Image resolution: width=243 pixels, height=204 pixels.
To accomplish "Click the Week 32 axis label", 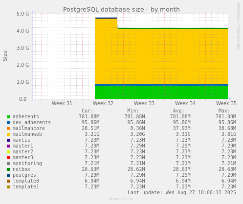I will [103, 103].
